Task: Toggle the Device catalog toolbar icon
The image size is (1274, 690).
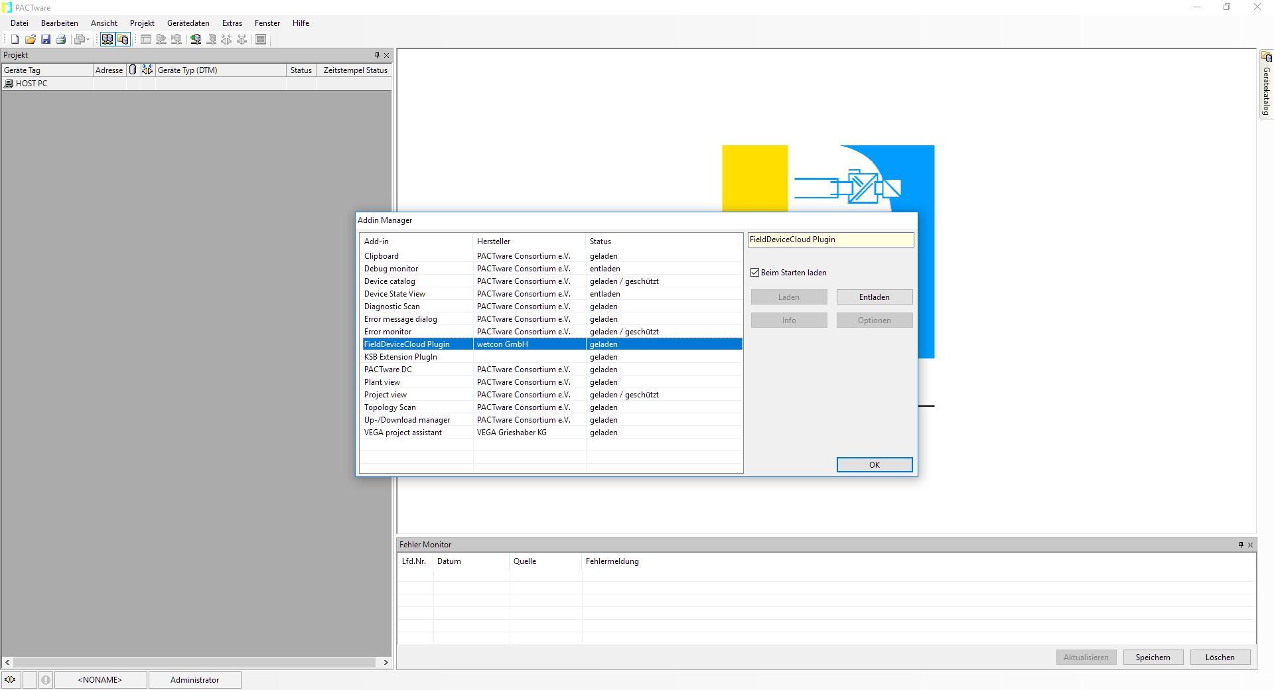Action: point(123,39)
